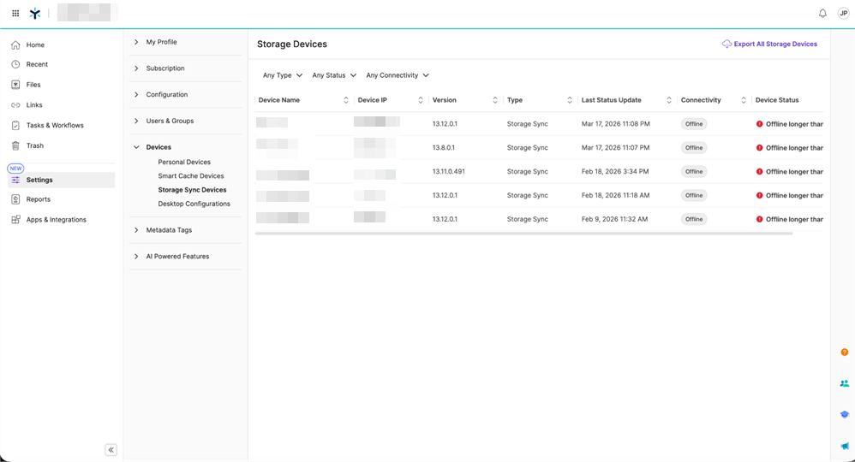The width and height of the screenshot is (855, 462).
Task: Open Smart Cache Devices settings page
Action: coord(191,176)
